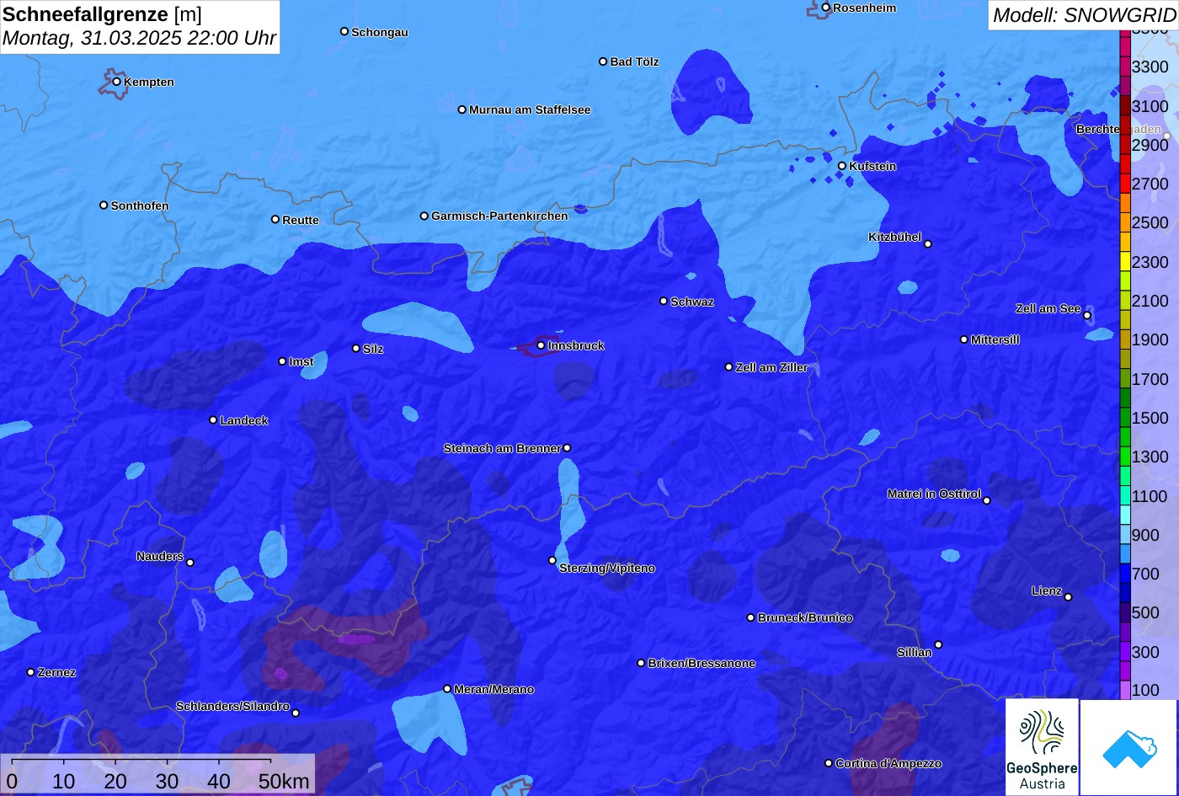Select the Sonthofen map marker
1179x796 pixels.
click(x=104, y=206)
